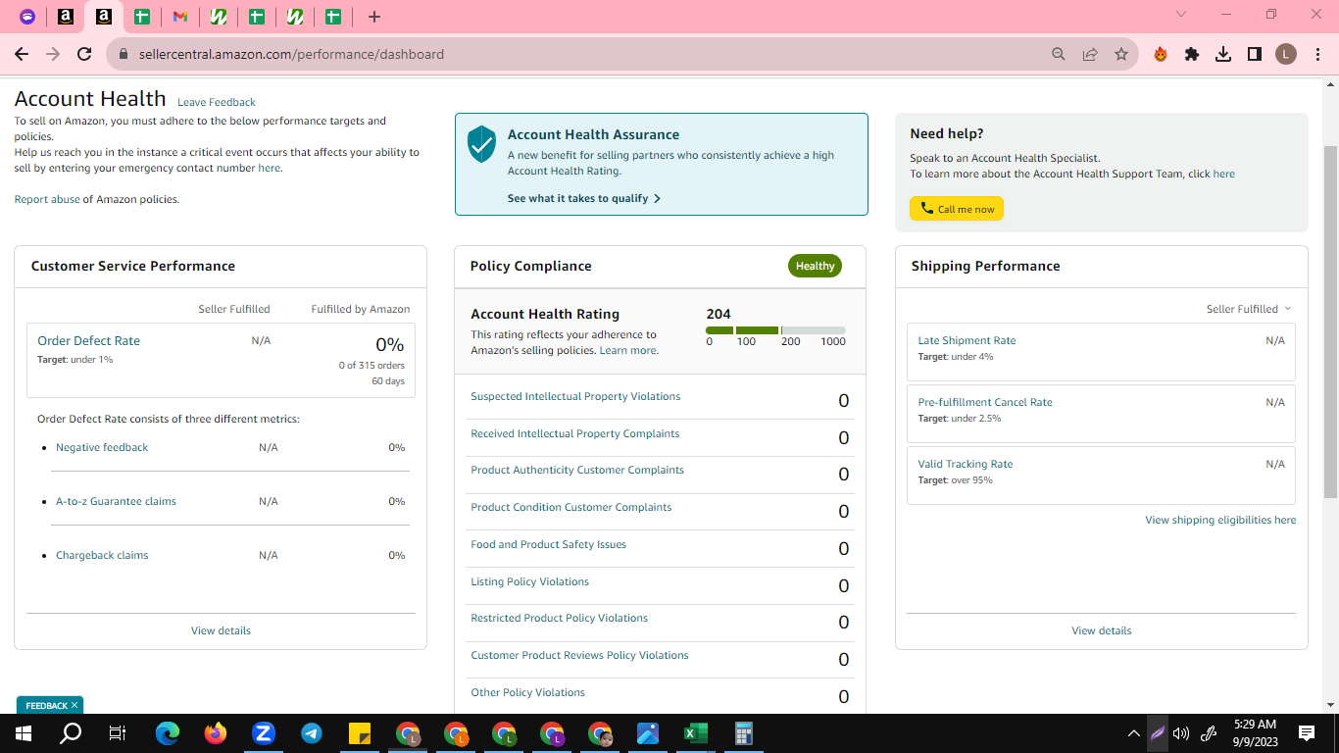Click the Call me now button

pos(957,209)
